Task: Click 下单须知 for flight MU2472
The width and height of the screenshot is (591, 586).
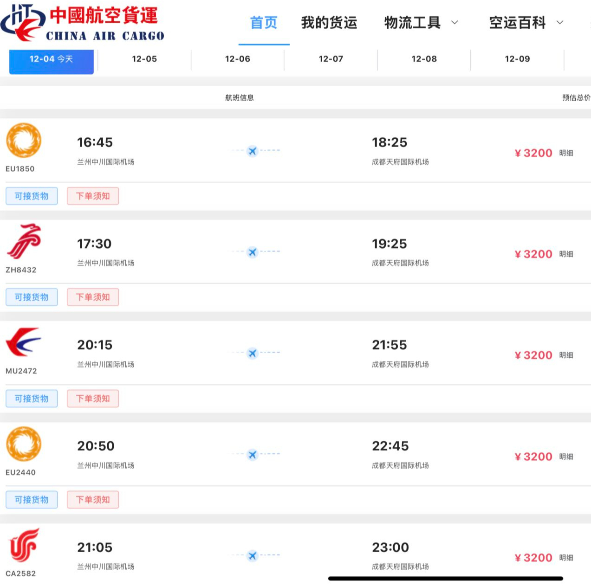Action: (x=93, y=399)
